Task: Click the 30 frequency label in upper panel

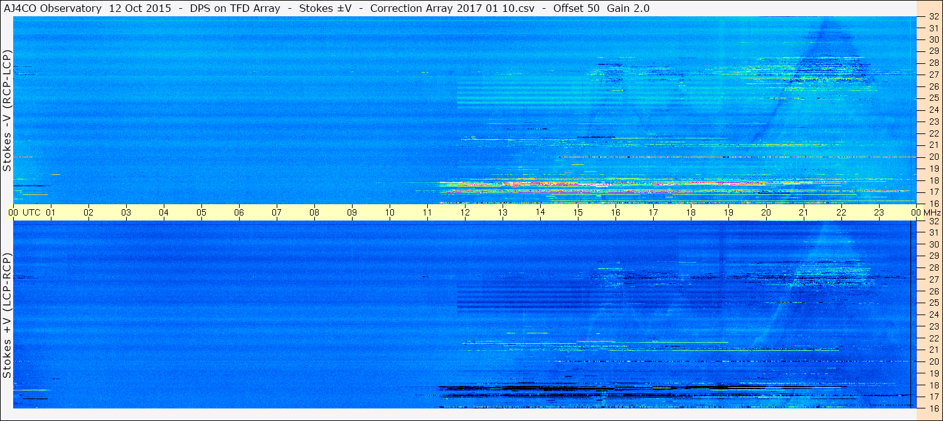Action: tap(933, 39)
